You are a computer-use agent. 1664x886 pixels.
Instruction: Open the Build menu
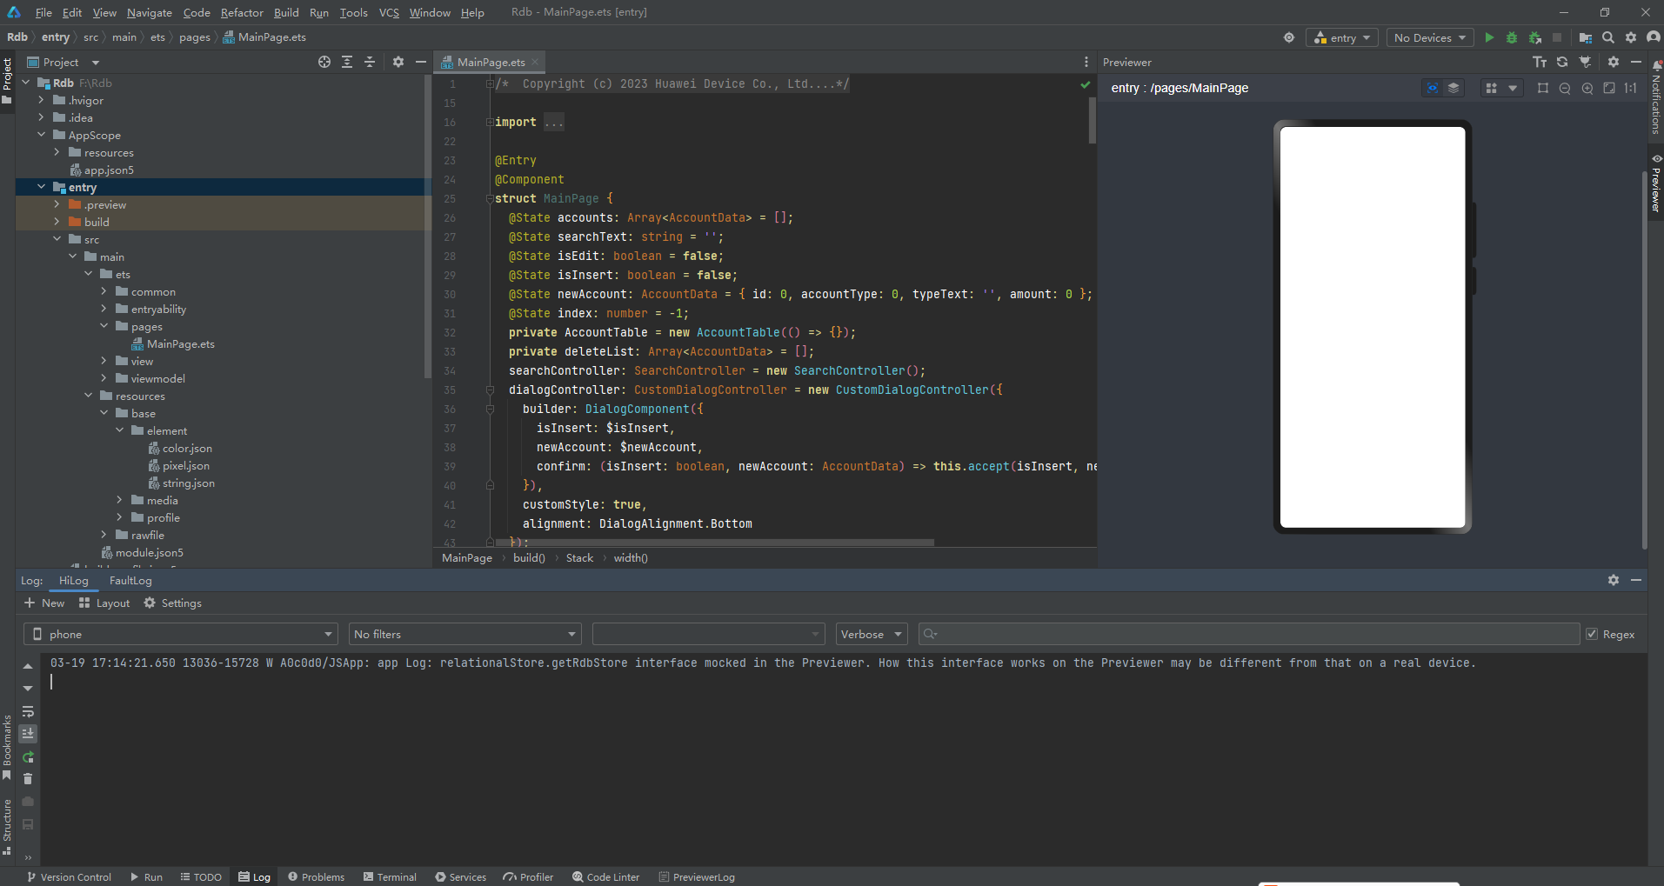coord(286,12)
